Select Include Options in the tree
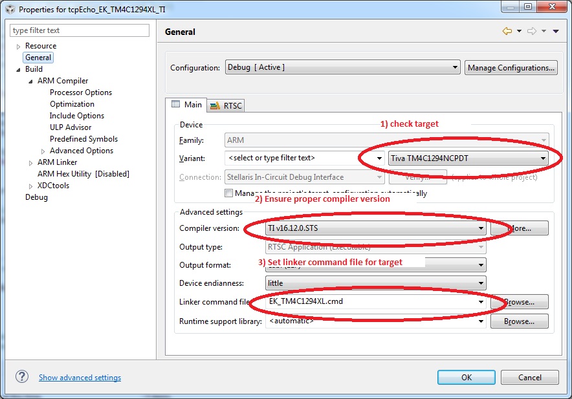This screenshot has width=572, height=399. click(77, 116)
